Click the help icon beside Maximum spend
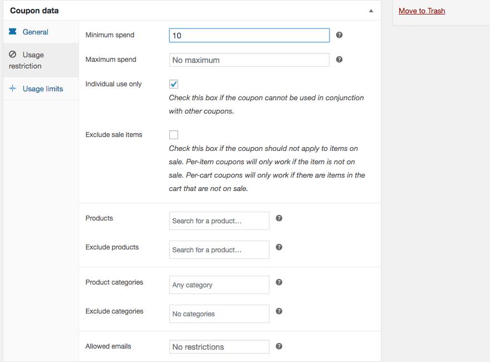The image size is (490, 362). coord(339,60)
